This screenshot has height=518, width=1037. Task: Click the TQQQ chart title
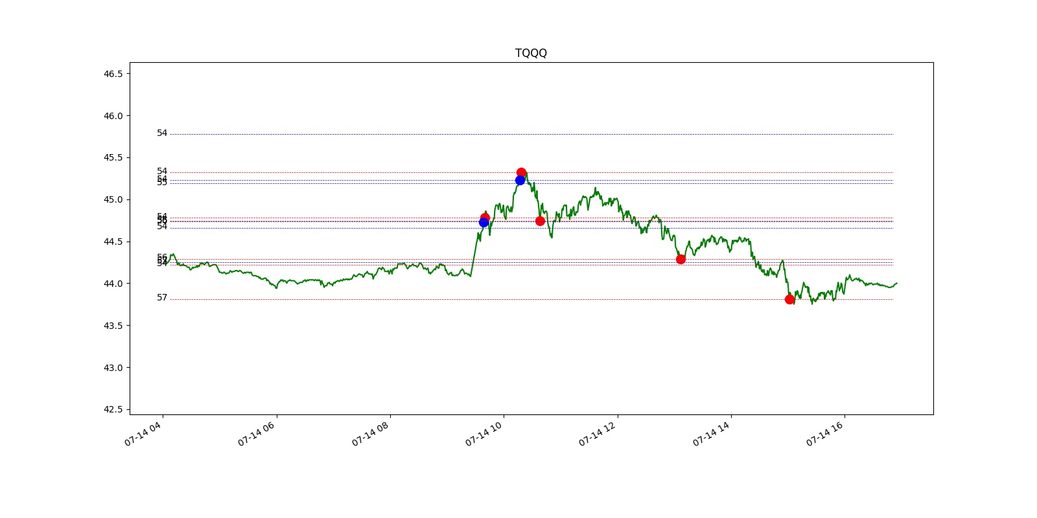[x=531, y=53]
